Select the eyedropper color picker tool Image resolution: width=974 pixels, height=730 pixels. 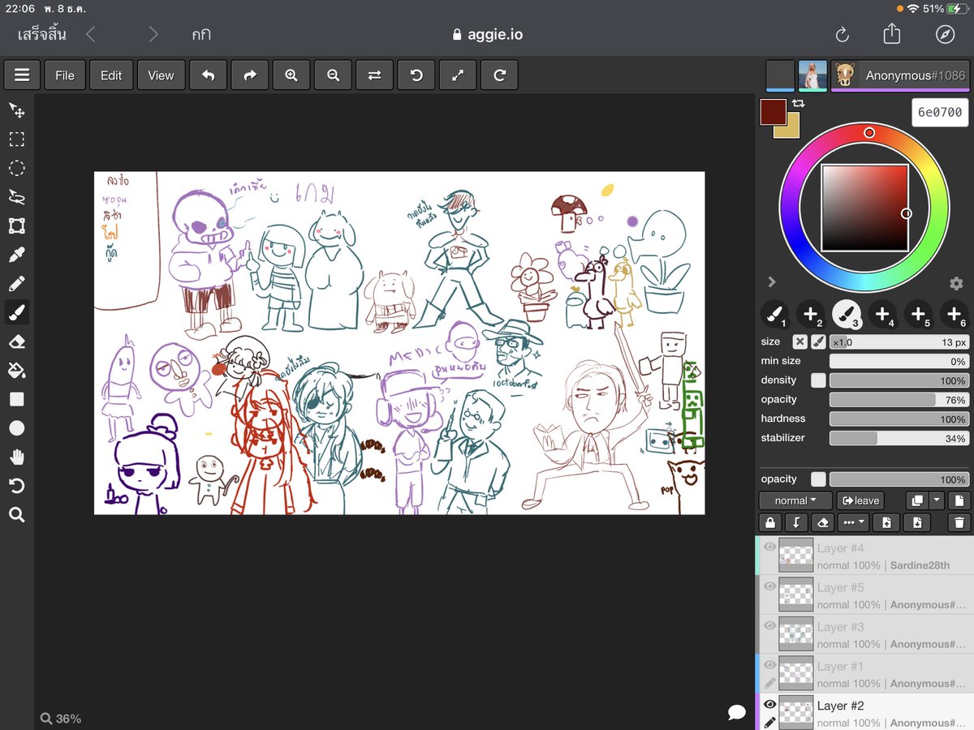pos(16,255)
